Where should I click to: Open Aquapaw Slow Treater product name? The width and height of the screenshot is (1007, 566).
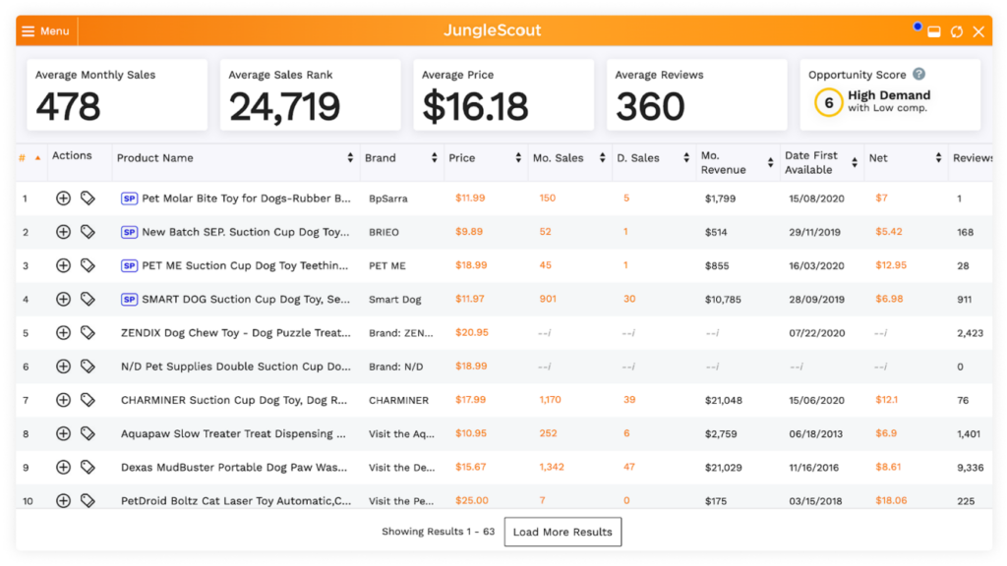pyautogui.click(x=233, y=433)
